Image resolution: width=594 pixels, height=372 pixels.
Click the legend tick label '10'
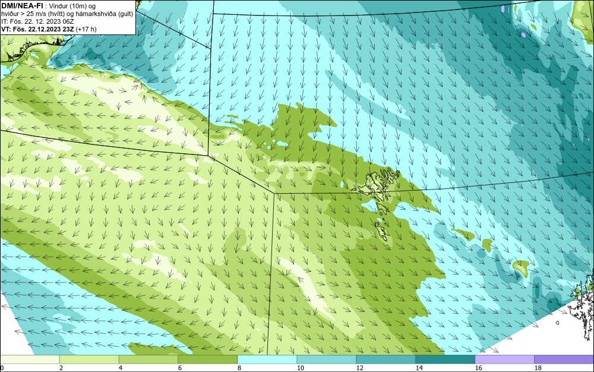point(300,368)
